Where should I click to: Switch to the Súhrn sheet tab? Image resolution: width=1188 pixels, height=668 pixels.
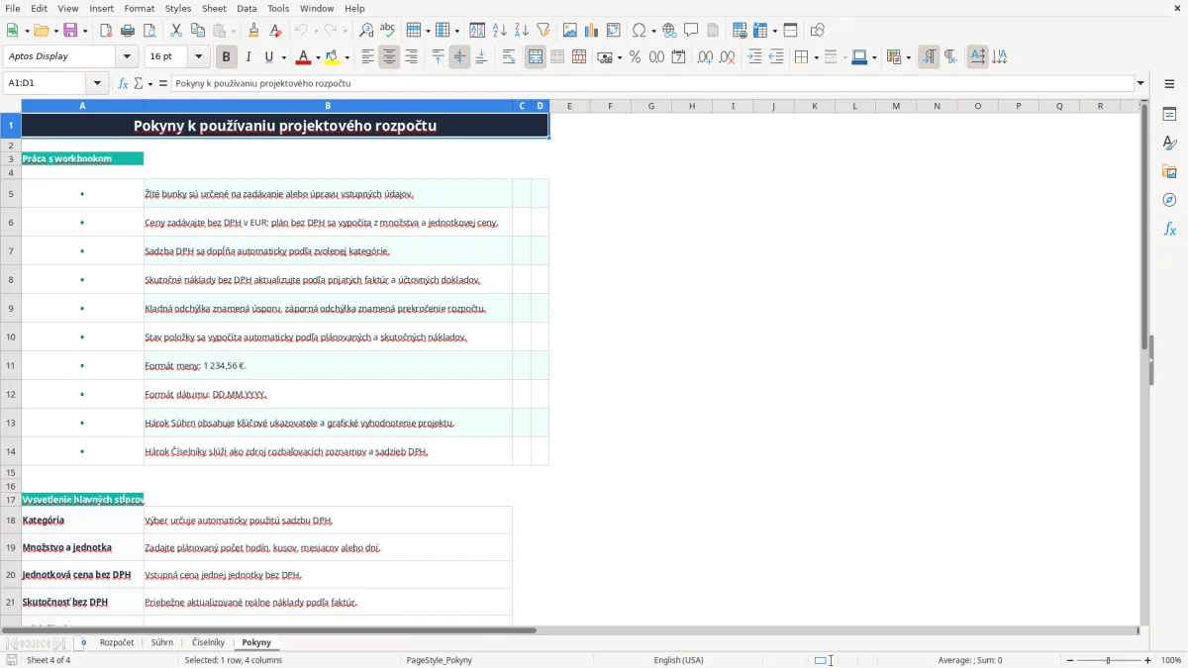[162, 642]
